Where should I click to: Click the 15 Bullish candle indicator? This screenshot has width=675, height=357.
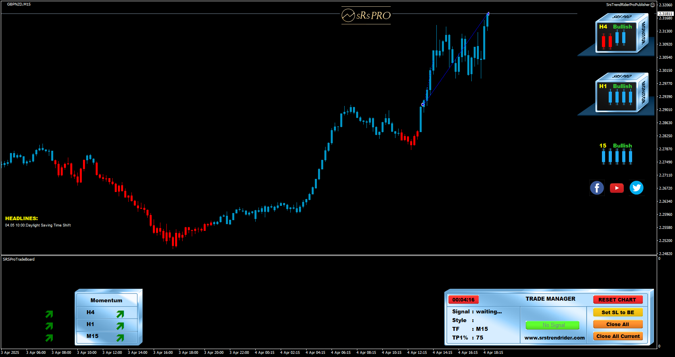point(617,154)
